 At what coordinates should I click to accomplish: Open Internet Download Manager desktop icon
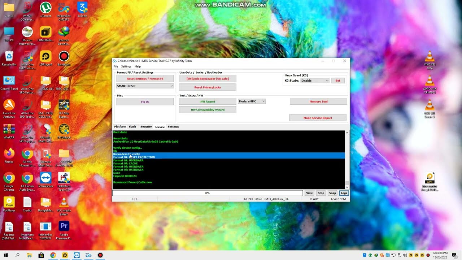coord(64,36)
